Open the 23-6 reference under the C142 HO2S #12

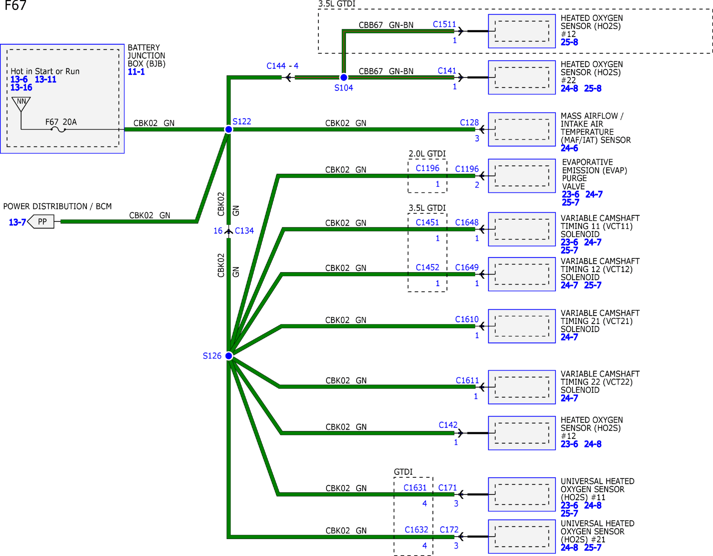pos(569,444)
